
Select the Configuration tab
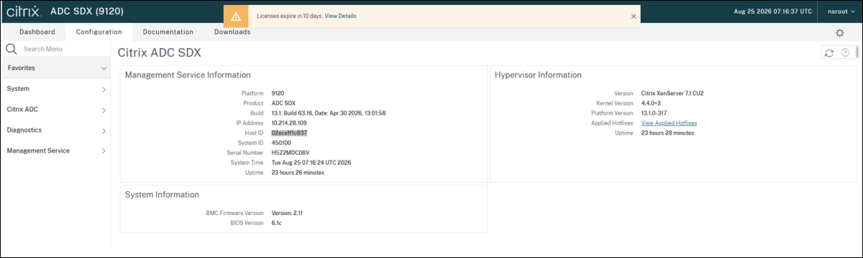[x=99, y=32]
